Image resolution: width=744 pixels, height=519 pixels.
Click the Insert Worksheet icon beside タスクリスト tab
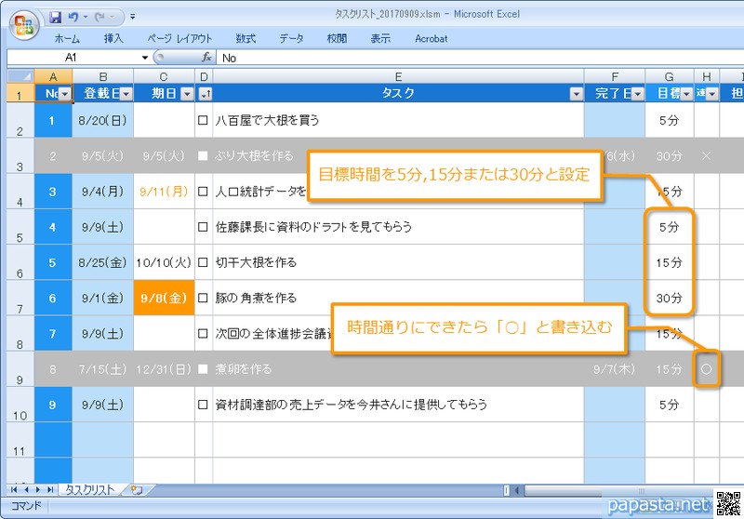(137, 489)
